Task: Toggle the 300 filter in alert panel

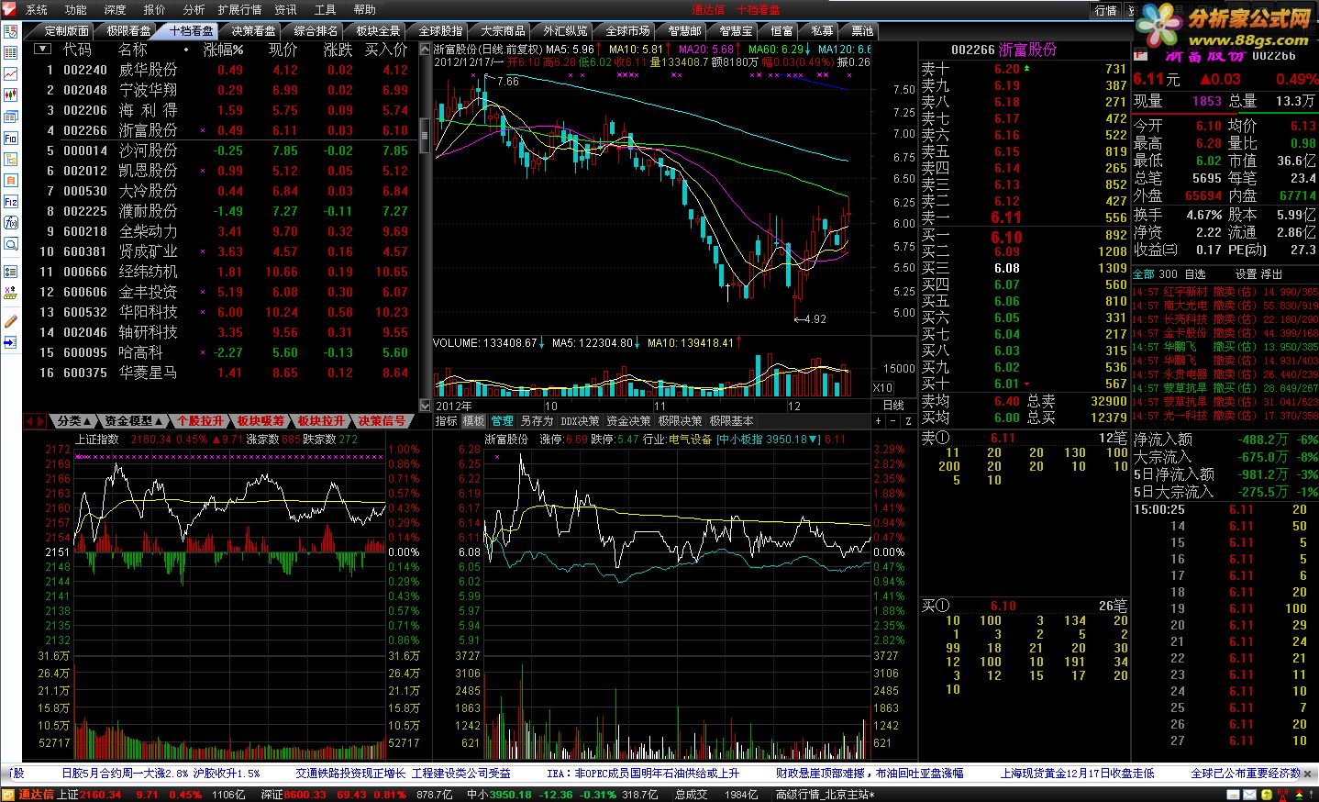Action: 1168,274
